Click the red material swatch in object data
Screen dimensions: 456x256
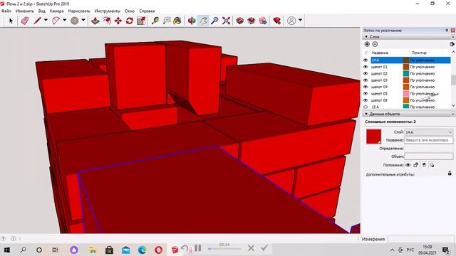pyautogui.click(x=373, y=137)
